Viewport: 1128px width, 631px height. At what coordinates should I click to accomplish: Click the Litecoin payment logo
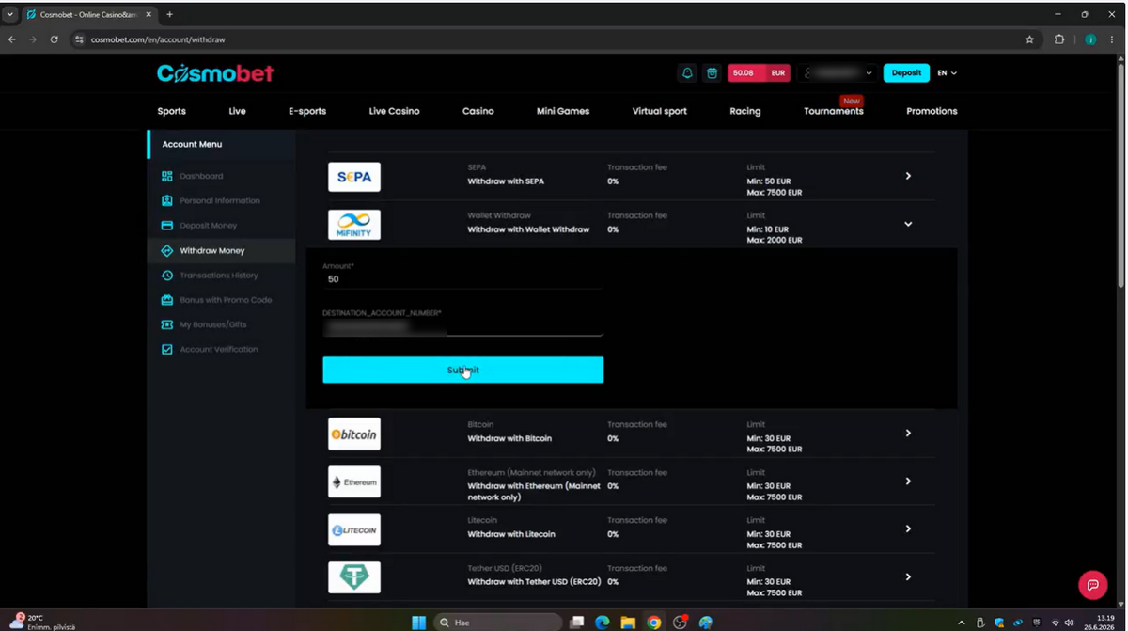click(x=354, y=529)
